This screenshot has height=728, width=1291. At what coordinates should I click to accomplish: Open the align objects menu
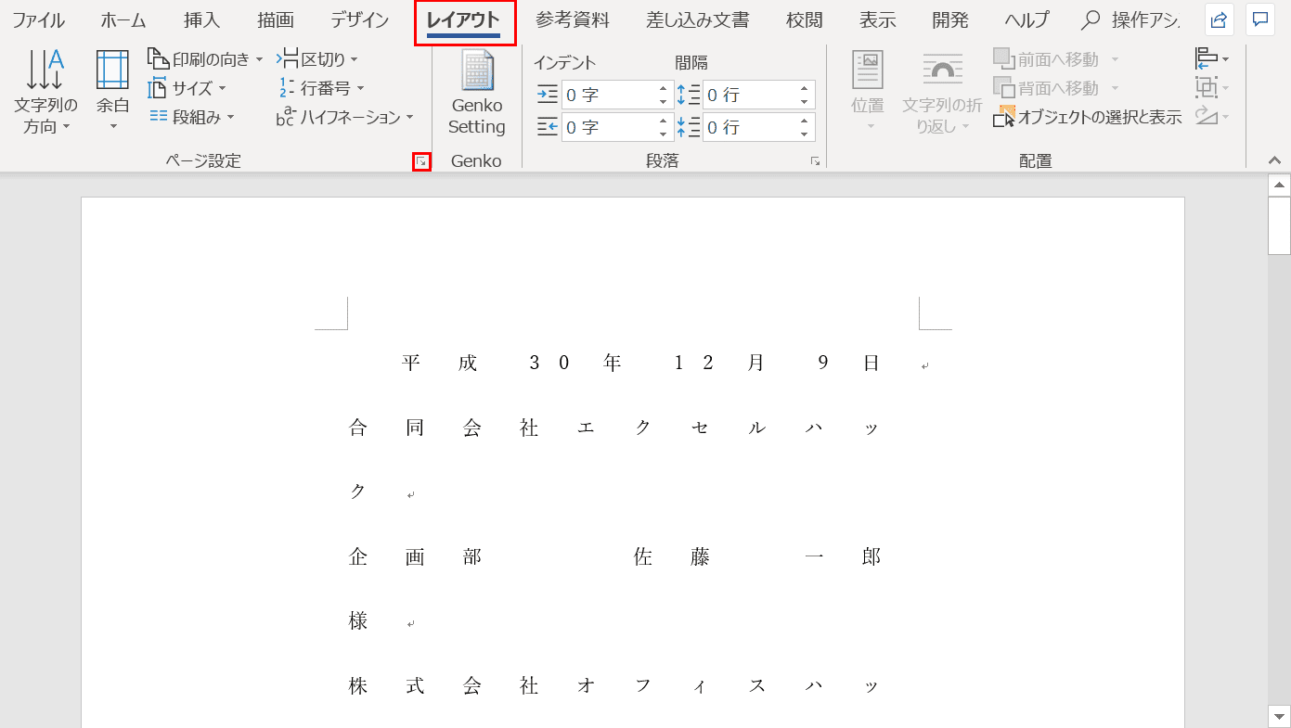(1211, 59)
